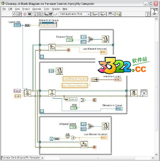Open the 13pt Application Font dropdown
The image size is (160, 161).
(x=75, y=14)
